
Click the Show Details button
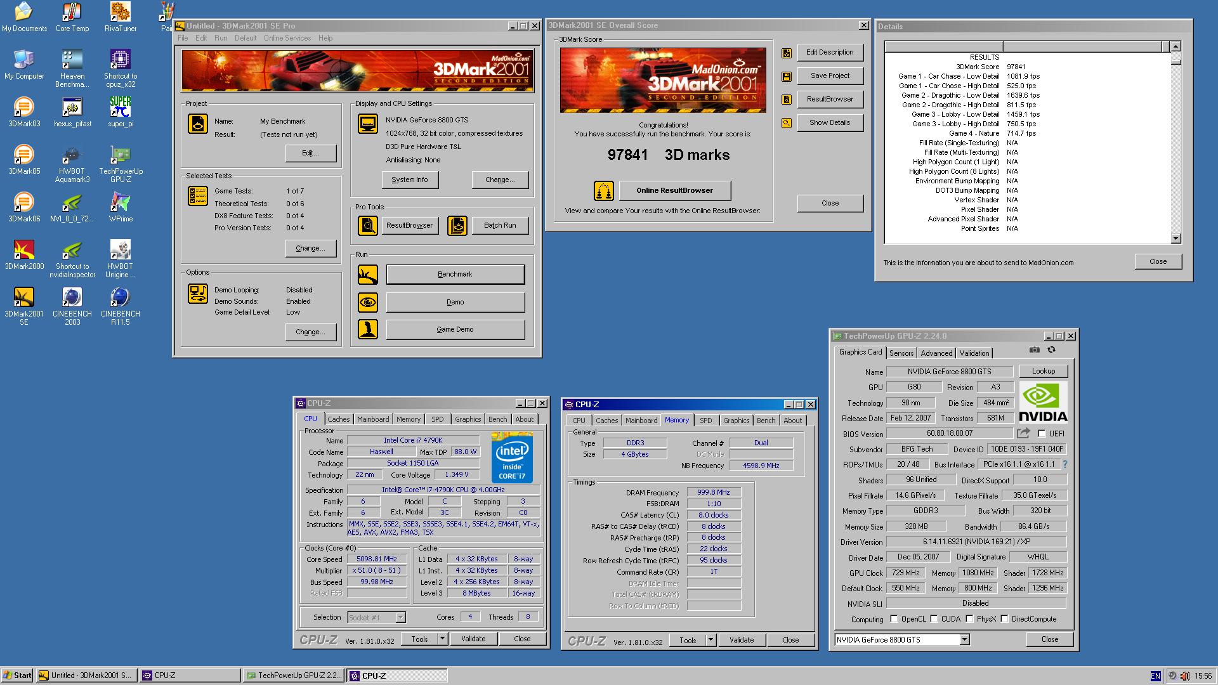tap(829, 122)
